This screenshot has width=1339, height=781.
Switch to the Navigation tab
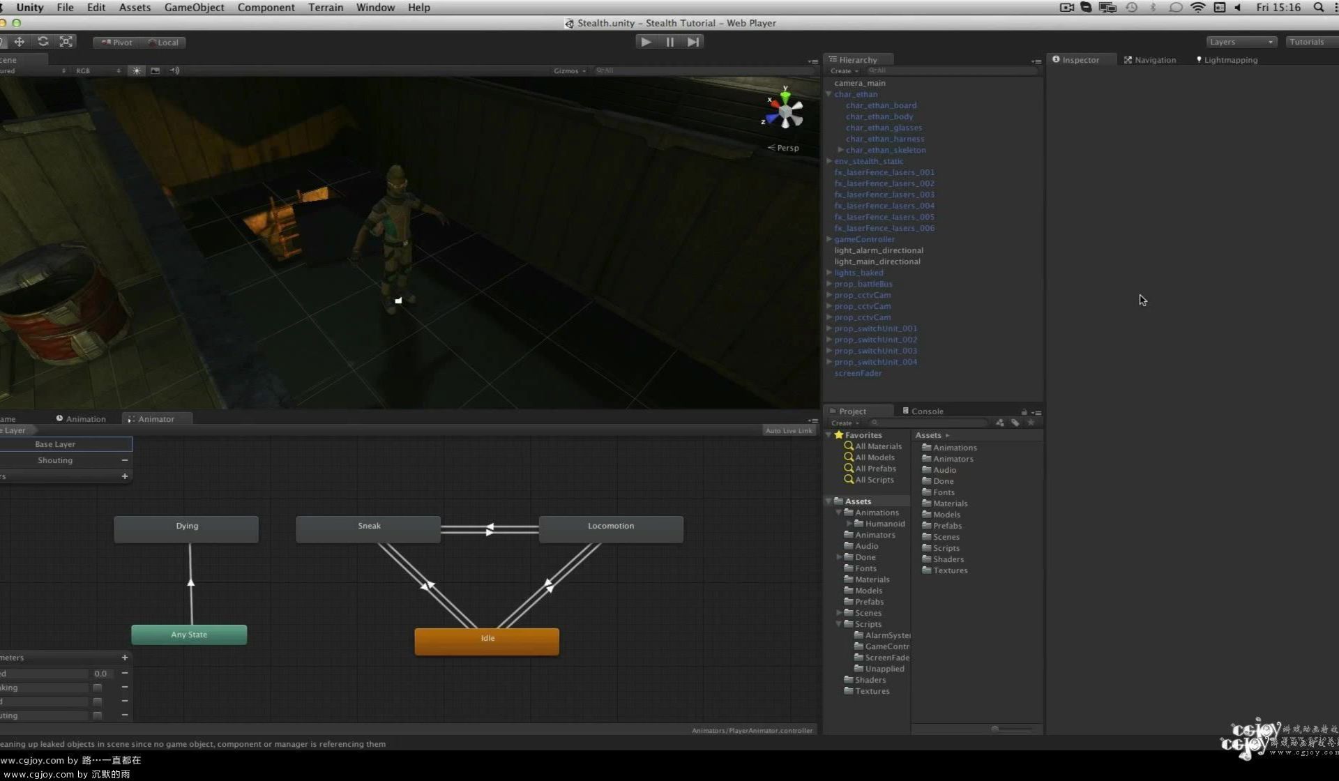1149,60
